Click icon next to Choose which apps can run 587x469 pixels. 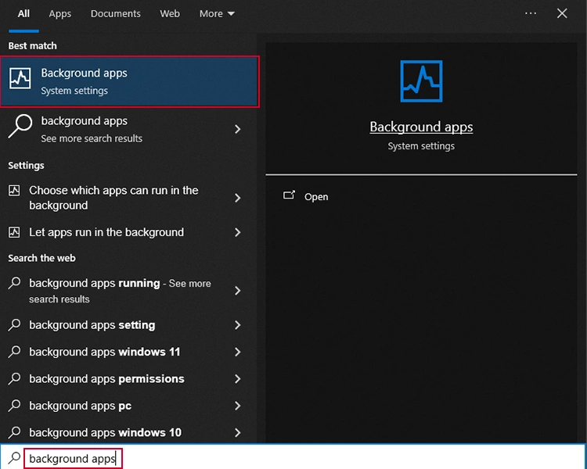(14, 191)
